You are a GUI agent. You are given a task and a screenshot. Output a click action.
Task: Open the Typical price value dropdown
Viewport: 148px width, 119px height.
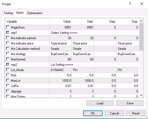click(x=61, y=43)
